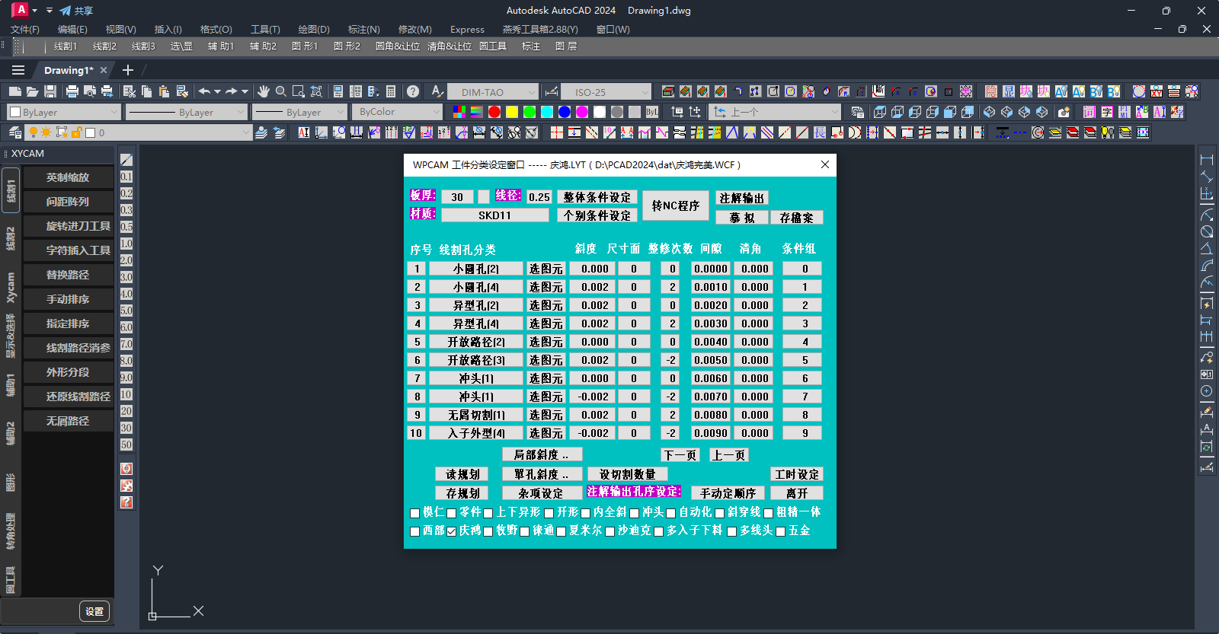Pick the yellow circle color
The width and height of the screenshot is (1219, 634).
512,112
